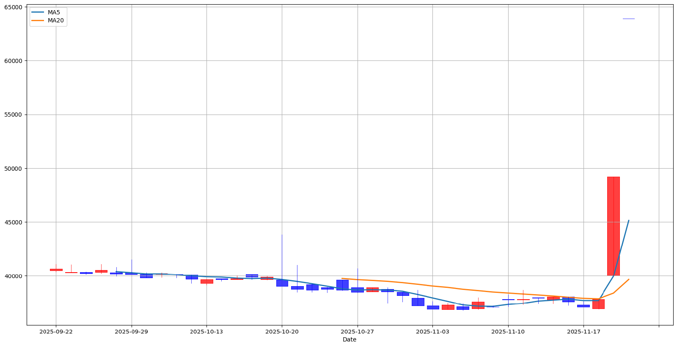Screen dimensions: 677x347
Task: Click the 2025-10-20 date tick label
Action: [282, 332]
